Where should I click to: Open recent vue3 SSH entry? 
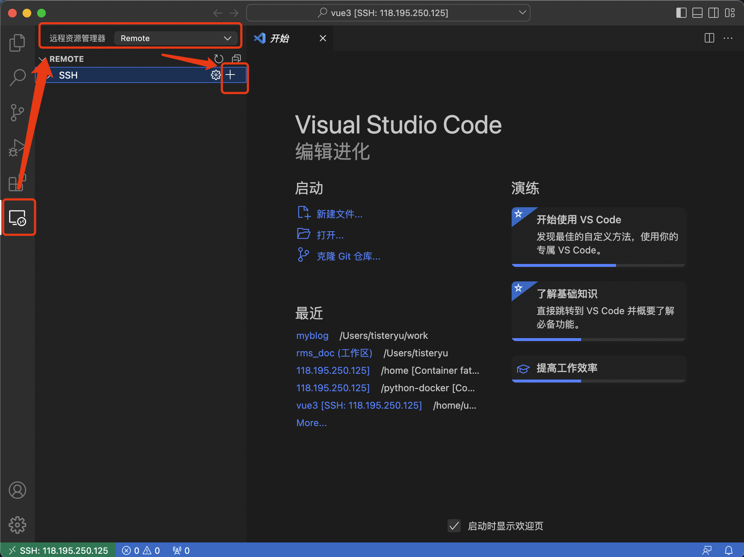(359, 405)
